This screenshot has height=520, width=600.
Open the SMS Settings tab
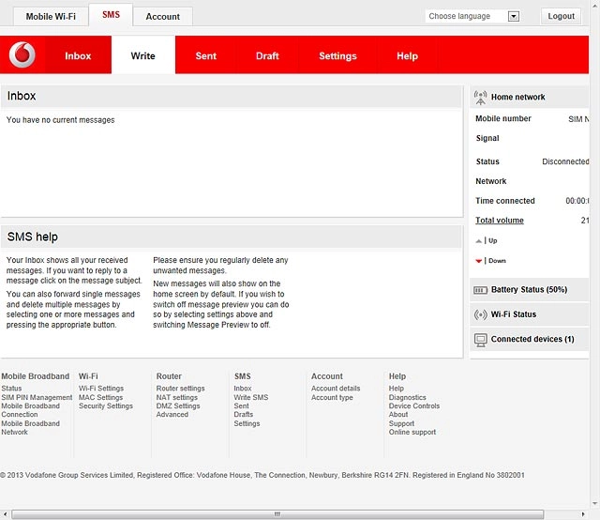(337, 56)
